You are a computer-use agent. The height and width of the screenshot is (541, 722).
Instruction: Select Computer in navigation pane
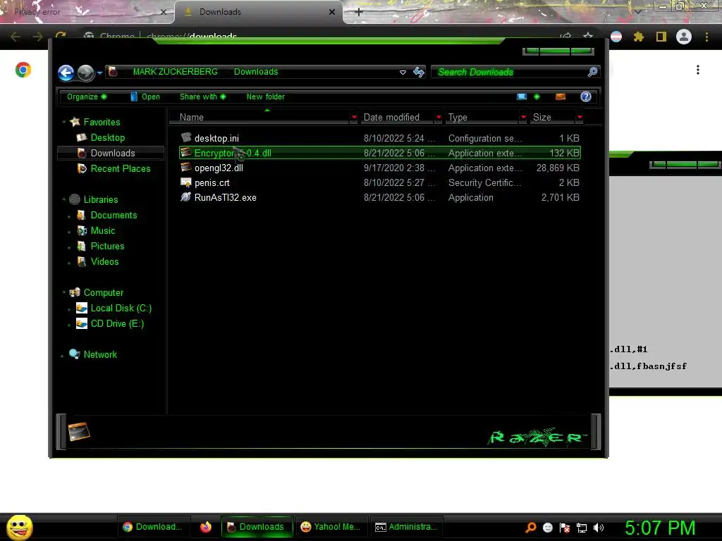(x=104, y=292)
